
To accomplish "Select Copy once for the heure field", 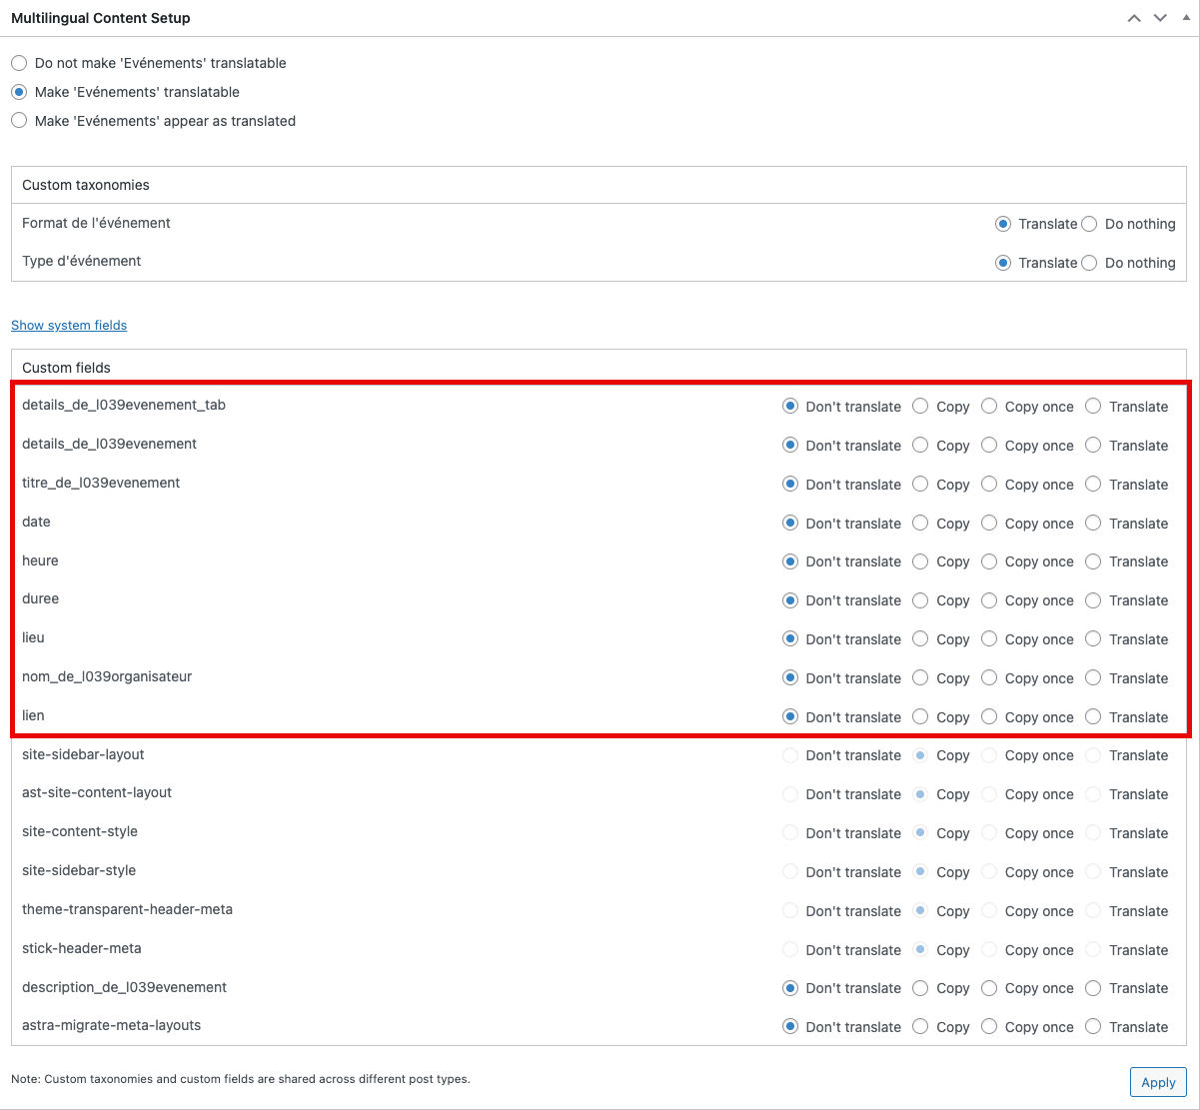I will click(989, 561).
